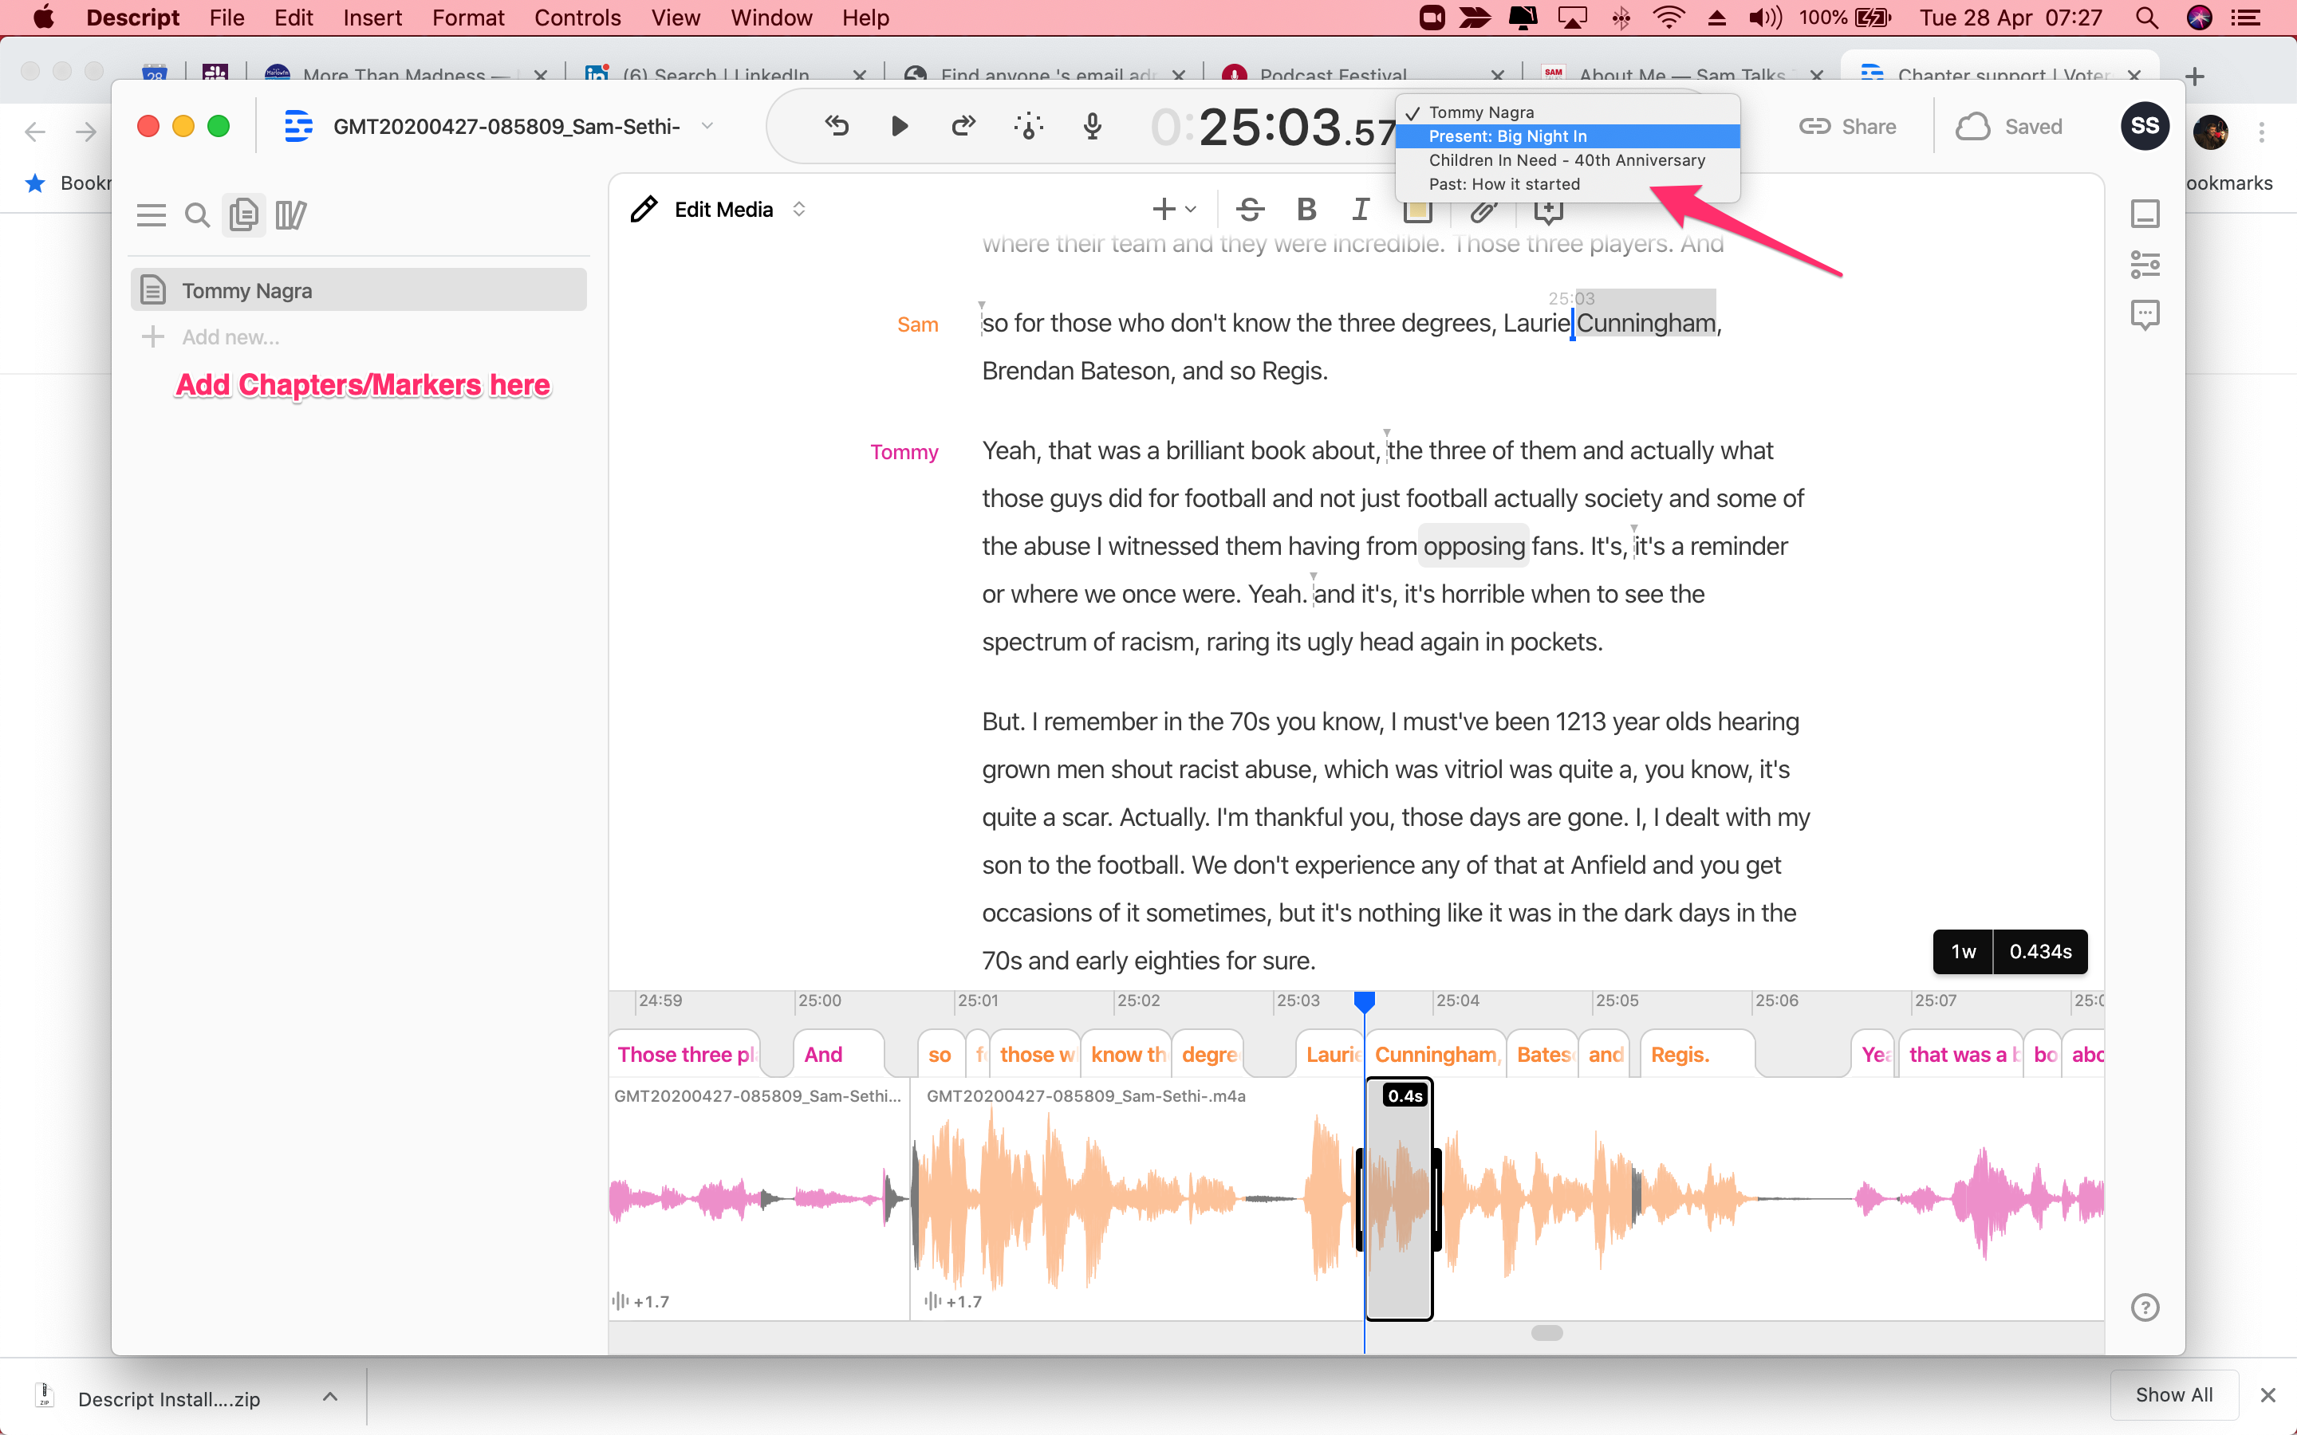
Task: Click the Edit Media pencil icon
Action: 644,209
